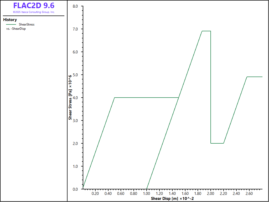Click the low plateau of curve at 2.0 stress

tap(217, 143)
